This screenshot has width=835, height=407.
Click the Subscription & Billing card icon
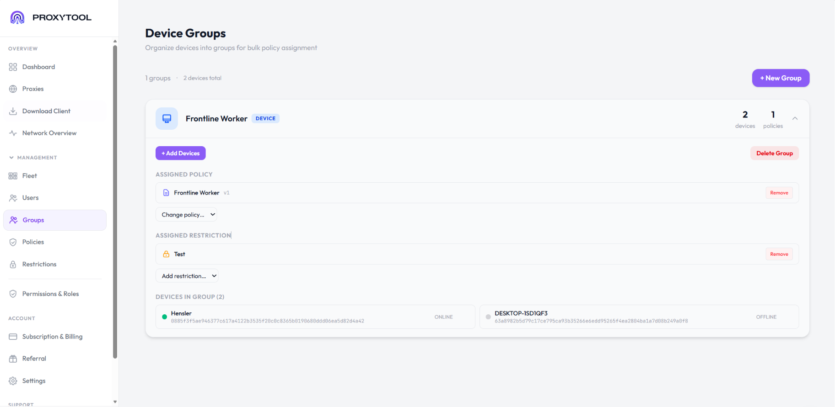tap(13, 337)
